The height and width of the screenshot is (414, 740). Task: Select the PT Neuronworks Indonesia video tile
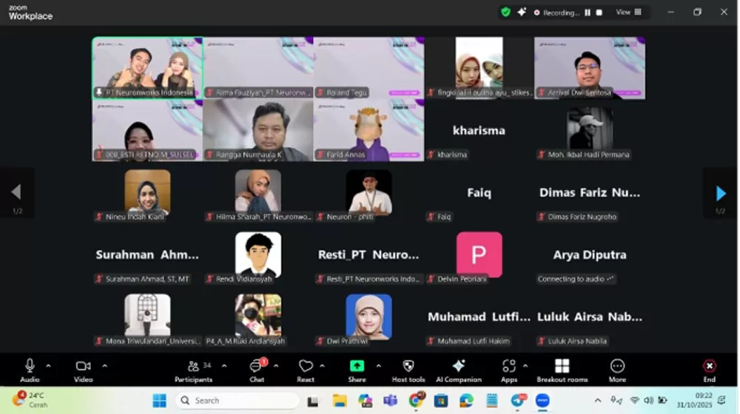[148, 68]
